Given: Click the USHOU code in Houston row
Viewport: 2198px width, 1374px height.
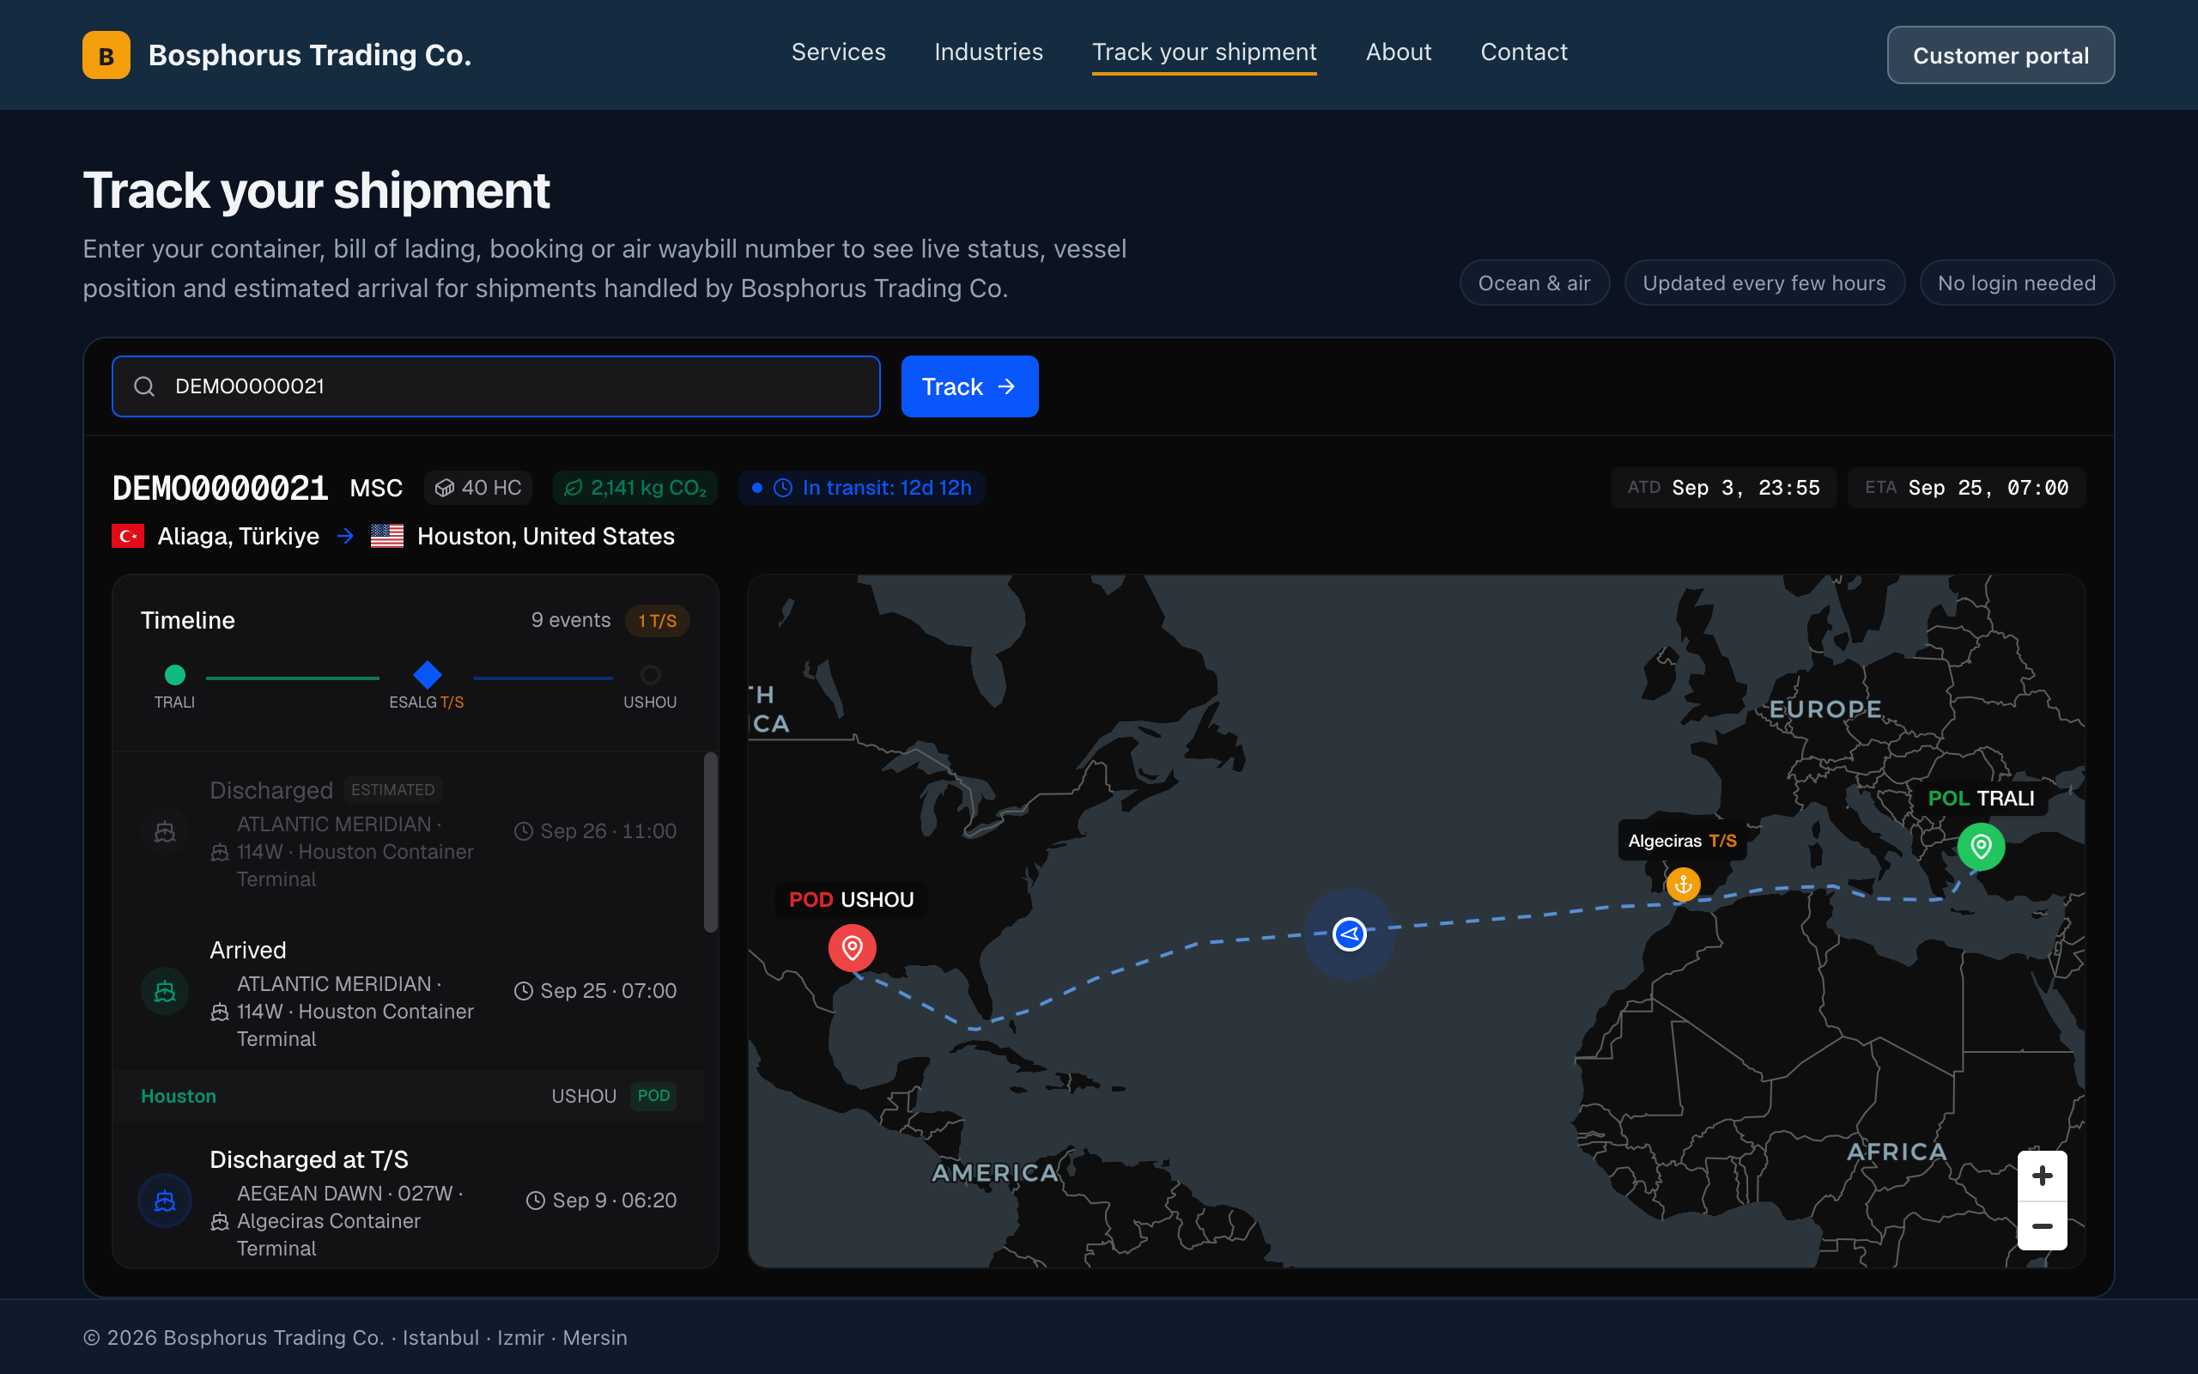Looking at the screenshot, I should pyautogui.click(x=584, y=1096).
